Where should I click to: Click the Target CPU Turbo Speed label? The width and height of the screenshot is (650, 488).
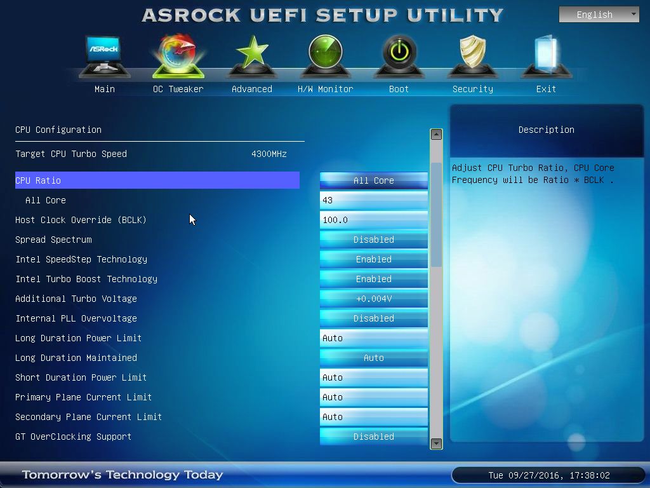pyautogui.click(x=71, y=154)
